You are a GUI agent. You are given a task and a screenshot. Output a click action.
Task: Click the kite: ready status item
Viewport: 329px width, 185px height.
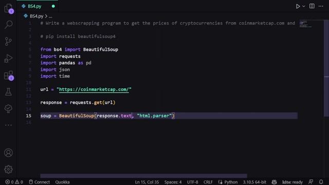[x=292, y=182]
